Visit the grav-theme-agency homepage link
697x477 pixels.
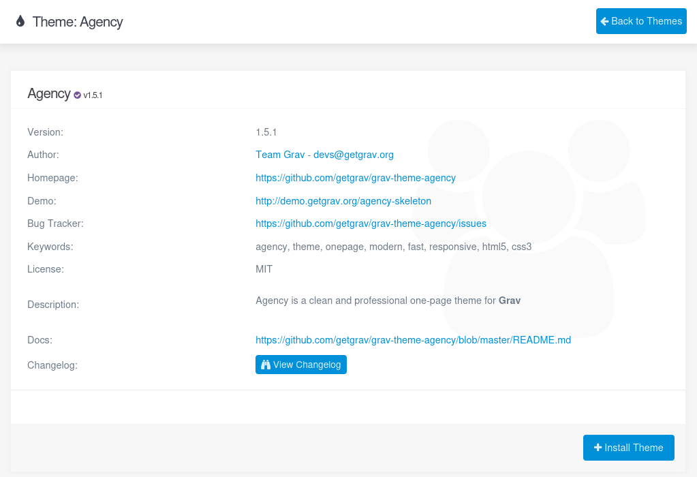coord(356,178)
